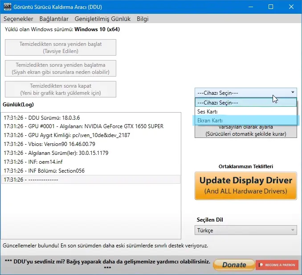Select log line DDU Sürümü: 18.0.3.6
The width and height of the screenshot is (302, 275).
pyautogui.click(x=91, y=118)
